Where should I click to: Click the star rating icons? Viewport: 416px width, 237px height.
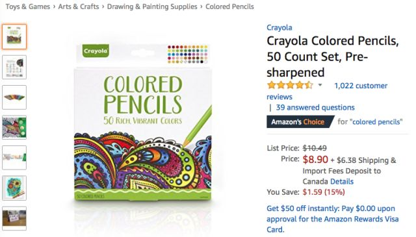(x=290, y=85)
